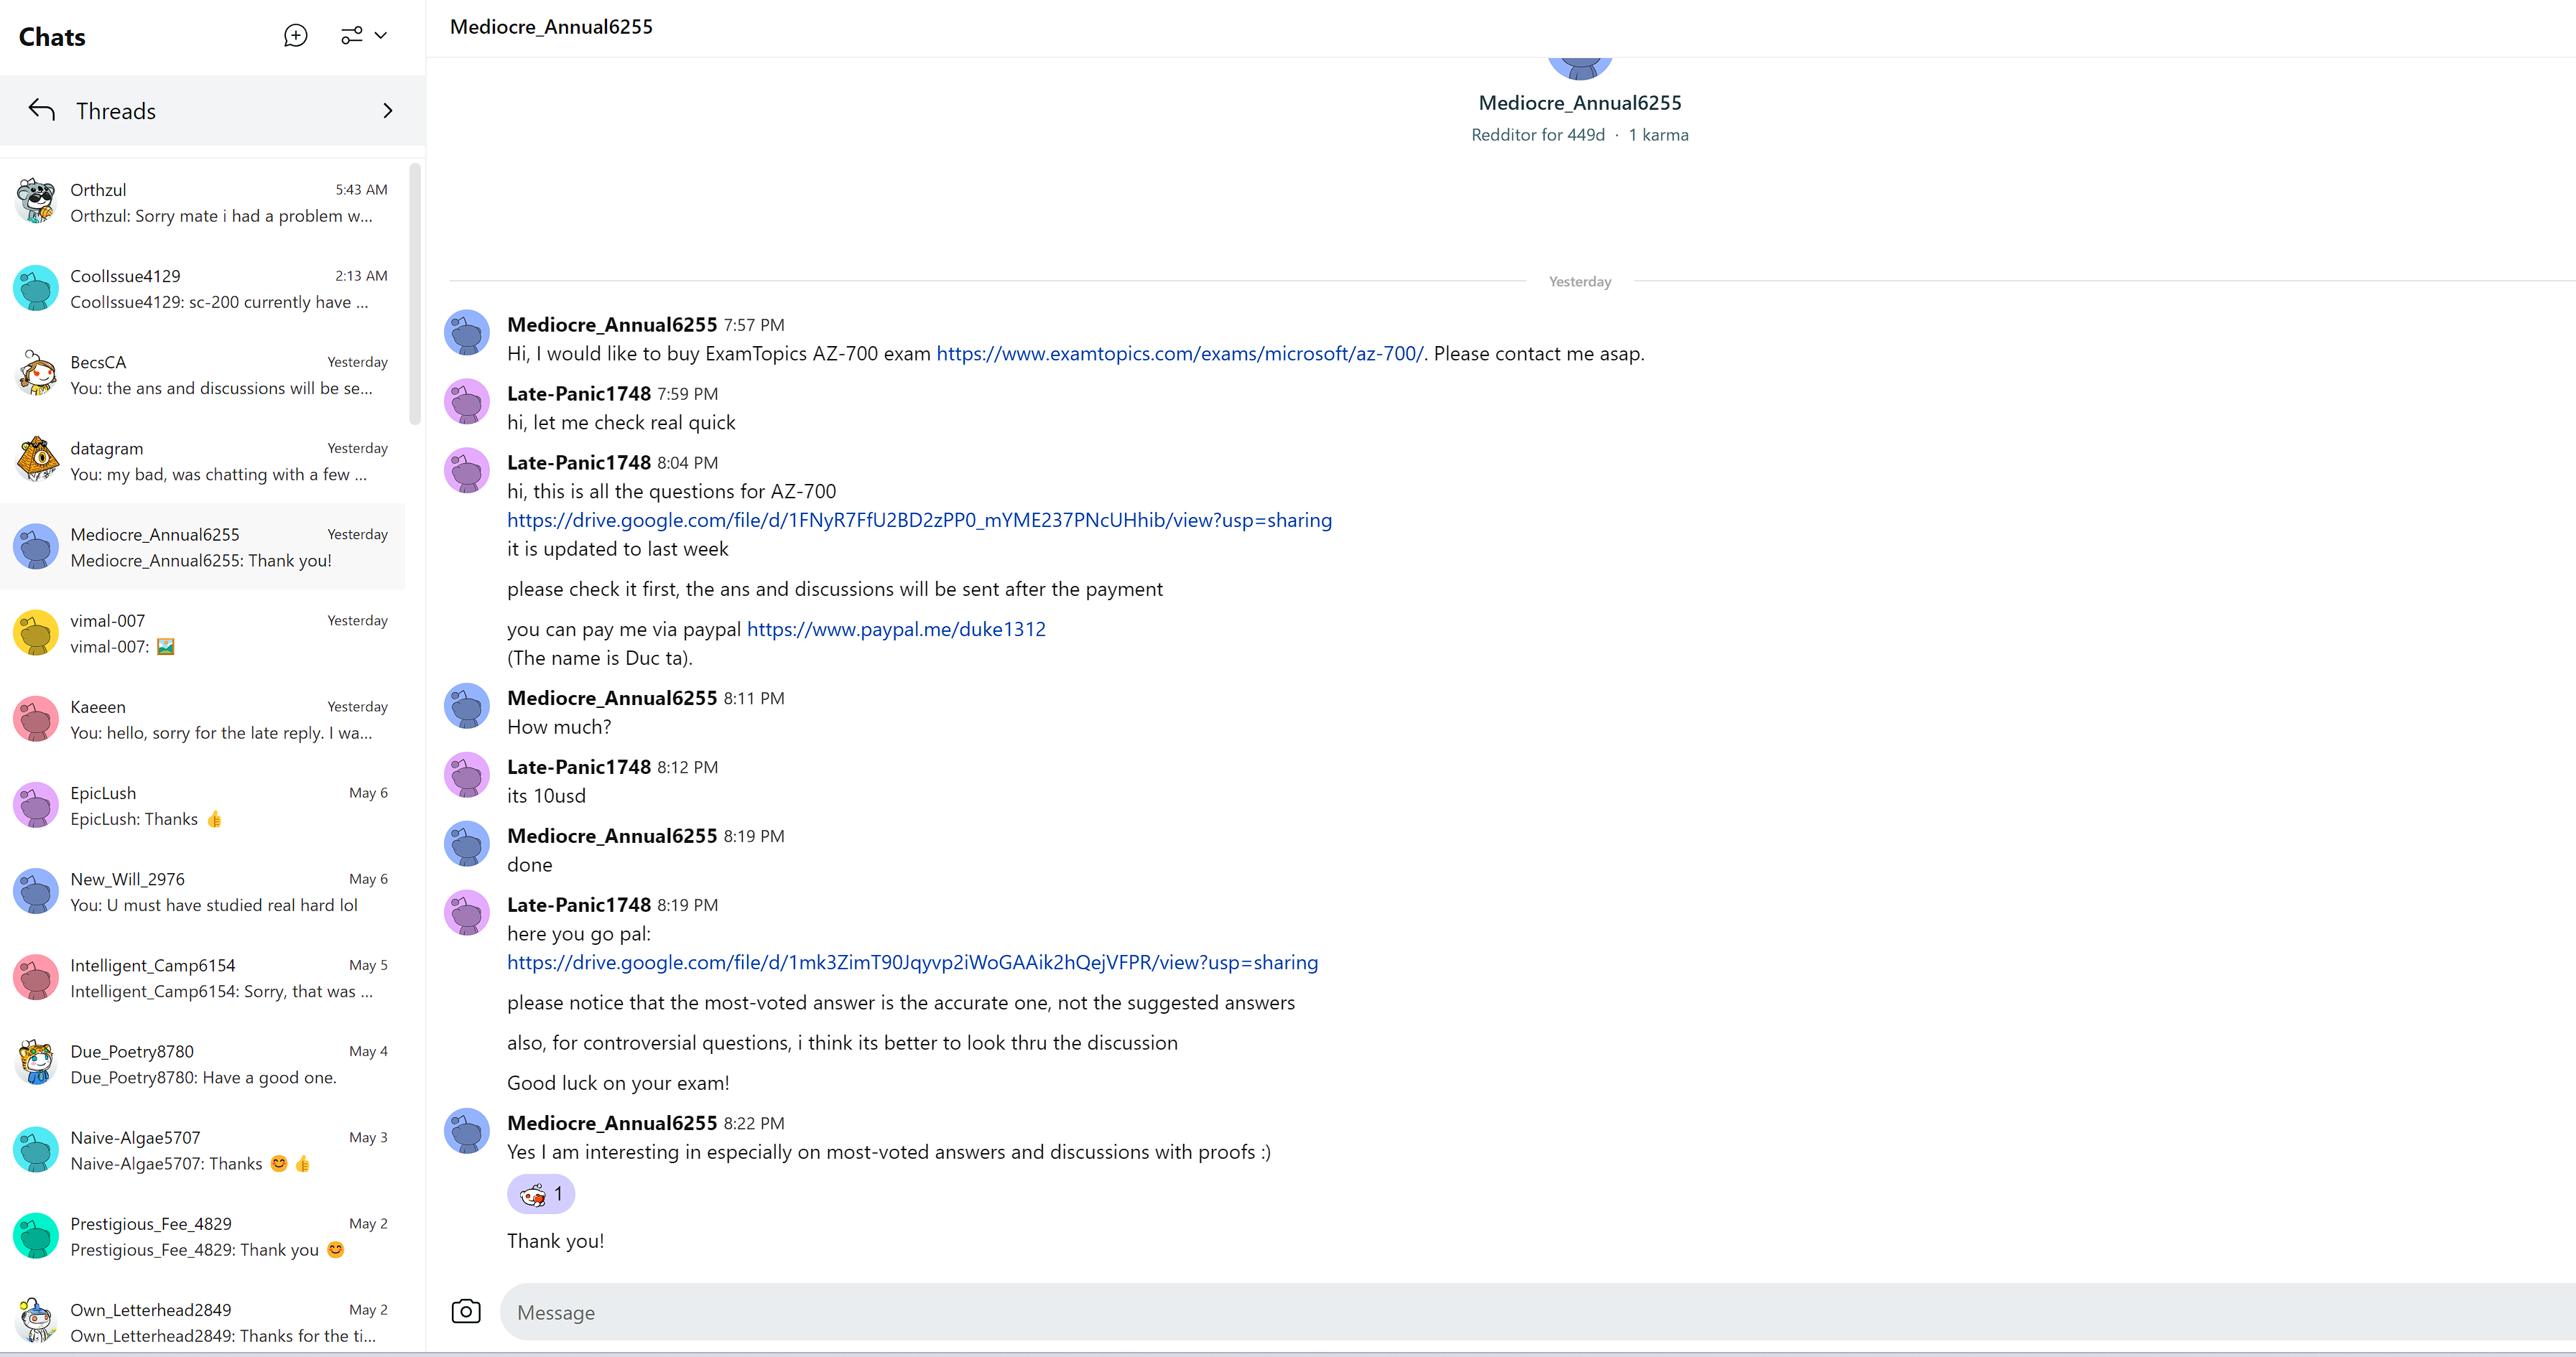Select CoolIssue4129 chat in list
The width and height of the screenshot is (2576, 1357).
click(210, 289)
